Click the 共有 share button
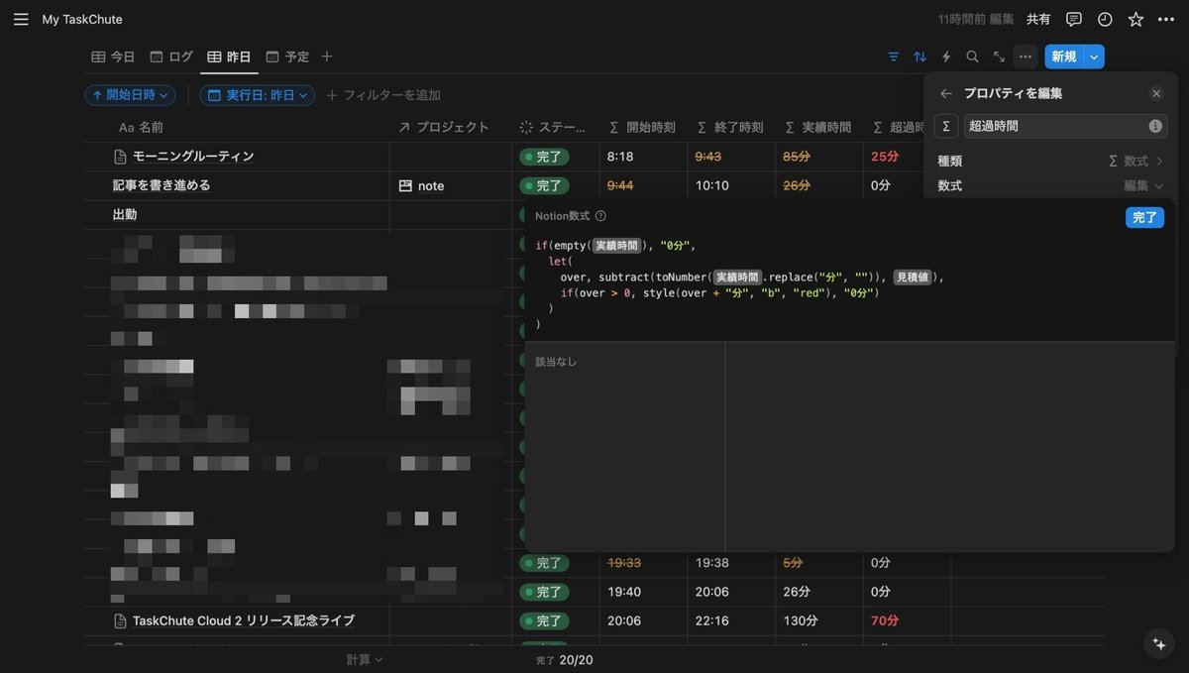 1038,19
